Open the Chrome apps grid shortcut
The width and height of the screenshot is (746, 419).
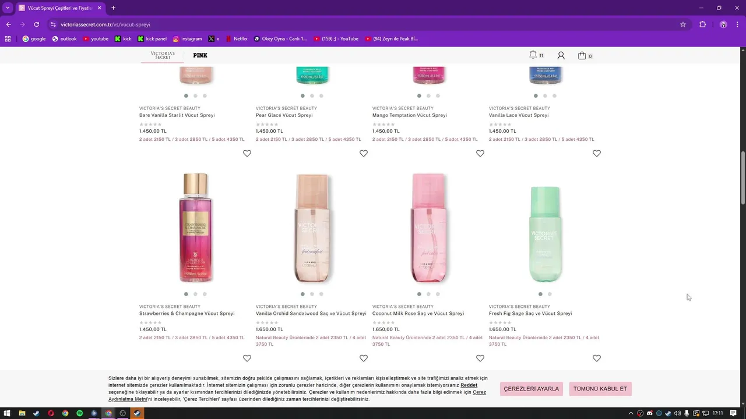8,39
